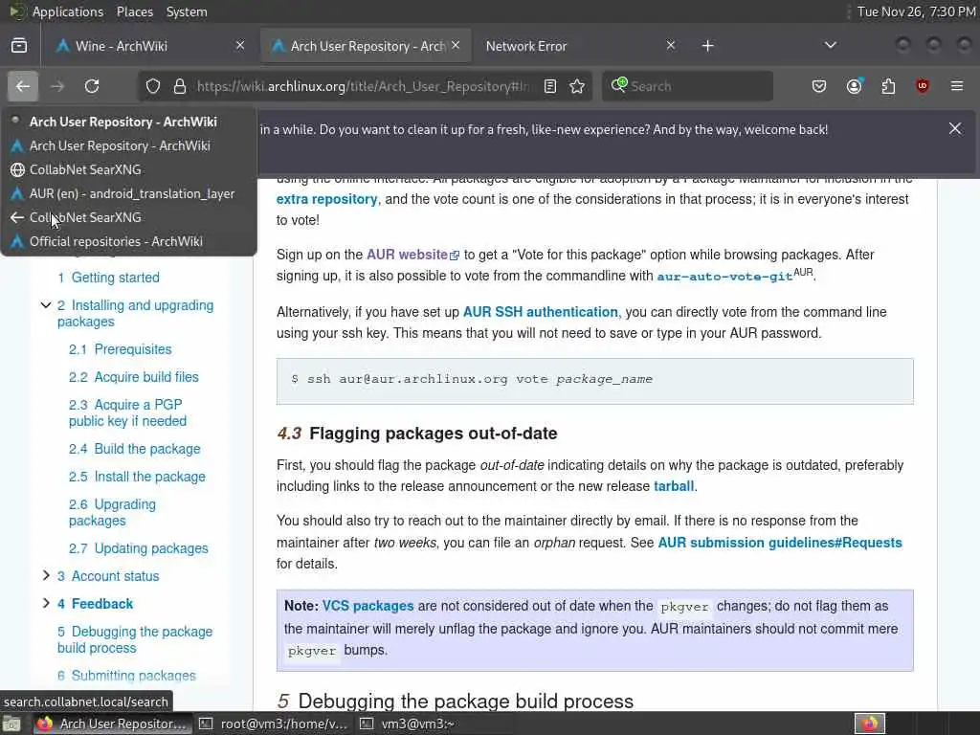Open the list all tabs dropdown
Image resolution: width=980 pixels, height=735 pixels.
[x=830, y=45]
